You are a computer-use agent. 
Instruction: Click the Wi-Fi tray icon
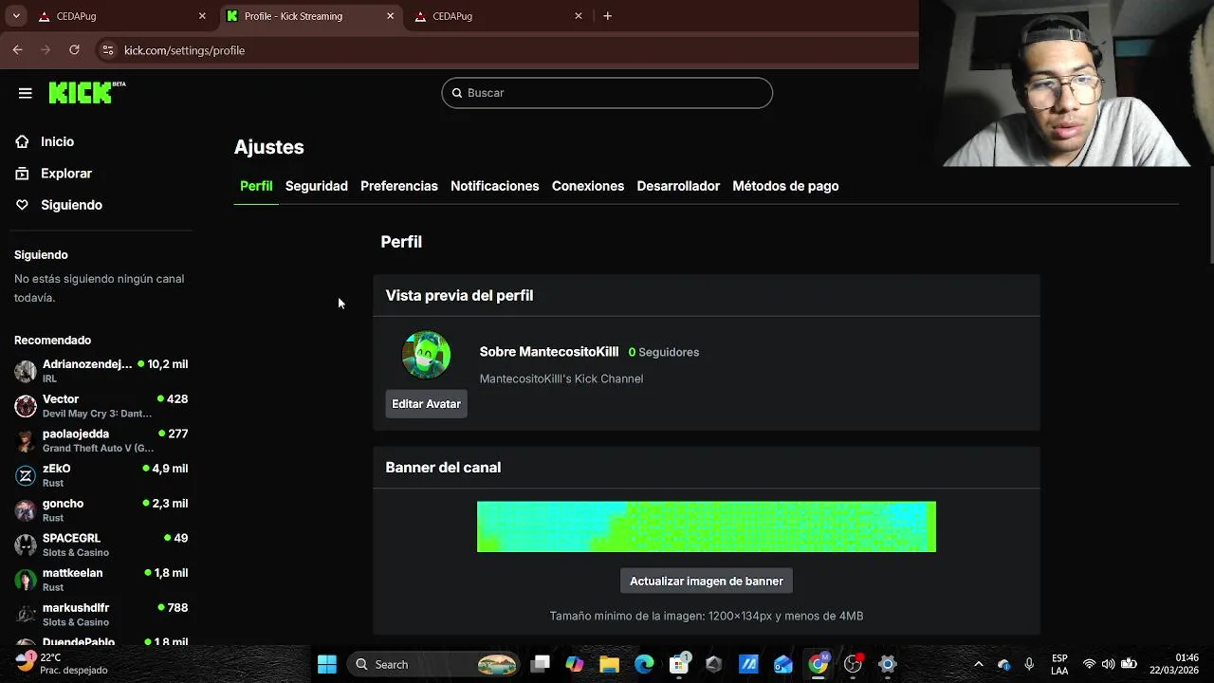click(x=1089, y=664)
